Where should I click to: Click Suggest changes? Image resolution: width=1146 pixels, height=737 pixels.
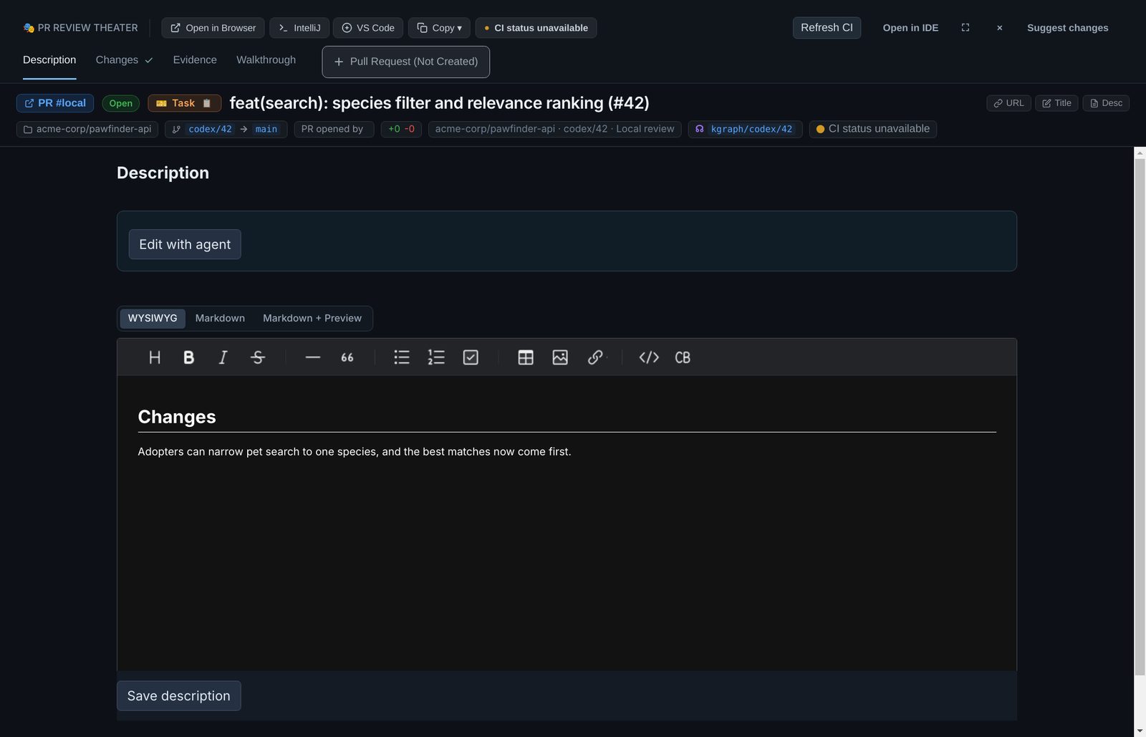[1067, 28]
